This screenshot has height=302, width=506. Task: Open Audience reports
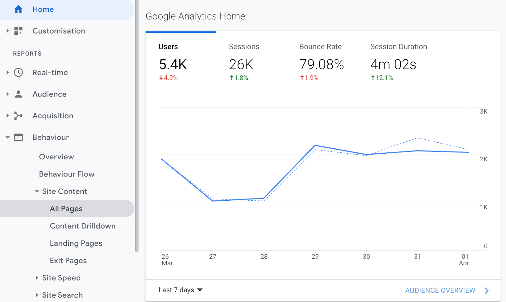tap(50, 94)
